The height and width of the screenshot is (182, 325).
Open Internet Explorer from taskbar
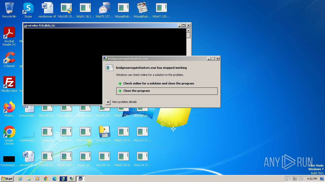click(20, 179)
